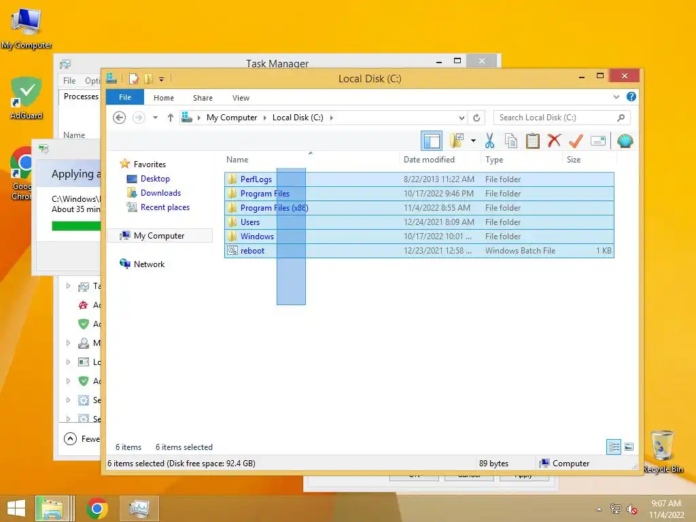The height and width of the screenshot is (522, 696).
Task: Switch to Task Manager on the taskbar
Action: (139, 508)
